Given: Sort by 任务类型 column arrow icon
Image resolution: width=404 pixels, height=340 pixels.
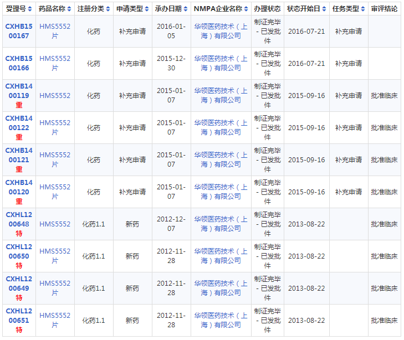Looking at the screenshot, I should click(363, 9).
